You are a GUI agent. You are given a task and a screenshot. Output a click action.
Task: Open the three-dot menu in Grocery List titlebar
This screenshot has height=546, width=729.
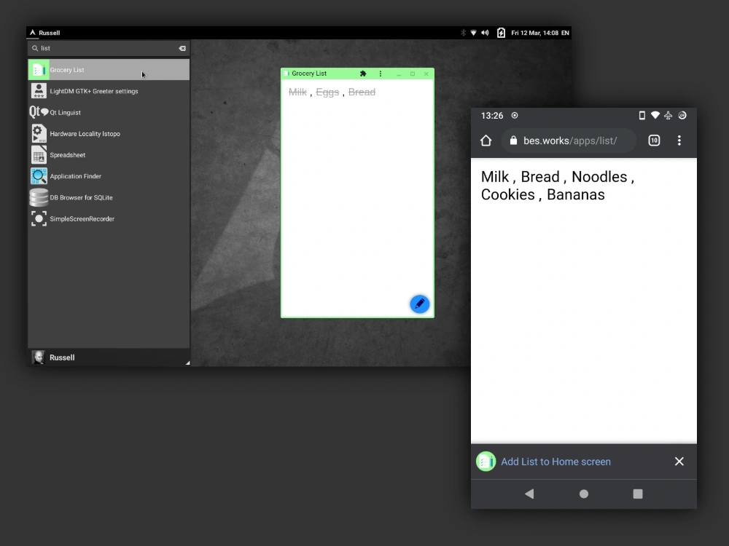pos(381,74)
